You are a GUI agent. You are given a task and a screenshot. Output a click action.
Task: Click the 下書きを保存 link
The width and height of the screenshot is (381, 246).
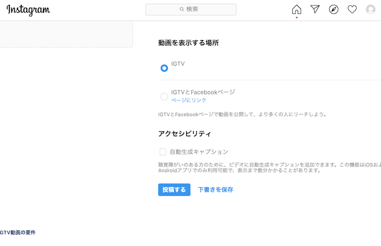click(216, 190)
